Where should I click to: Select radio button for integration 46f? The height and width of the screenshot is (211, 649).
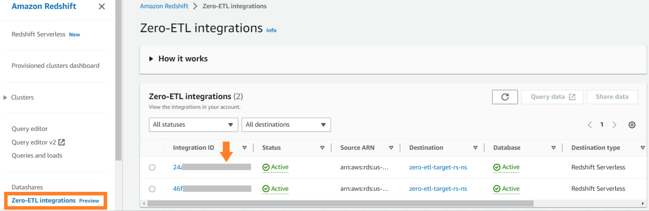click(152, 189)
